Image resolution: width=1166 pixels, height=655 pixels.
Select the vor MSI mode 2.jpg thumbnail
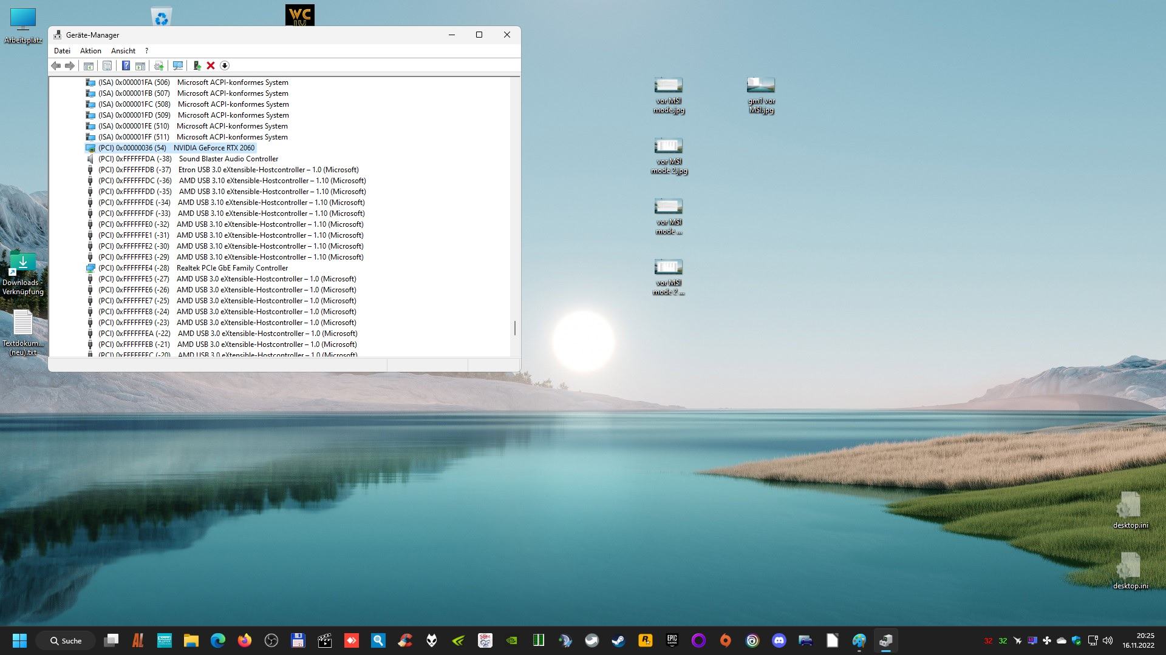669,156
